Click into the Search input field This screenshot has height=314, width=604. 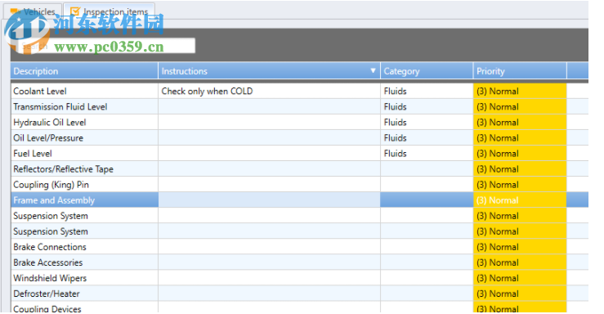(106, 47)
